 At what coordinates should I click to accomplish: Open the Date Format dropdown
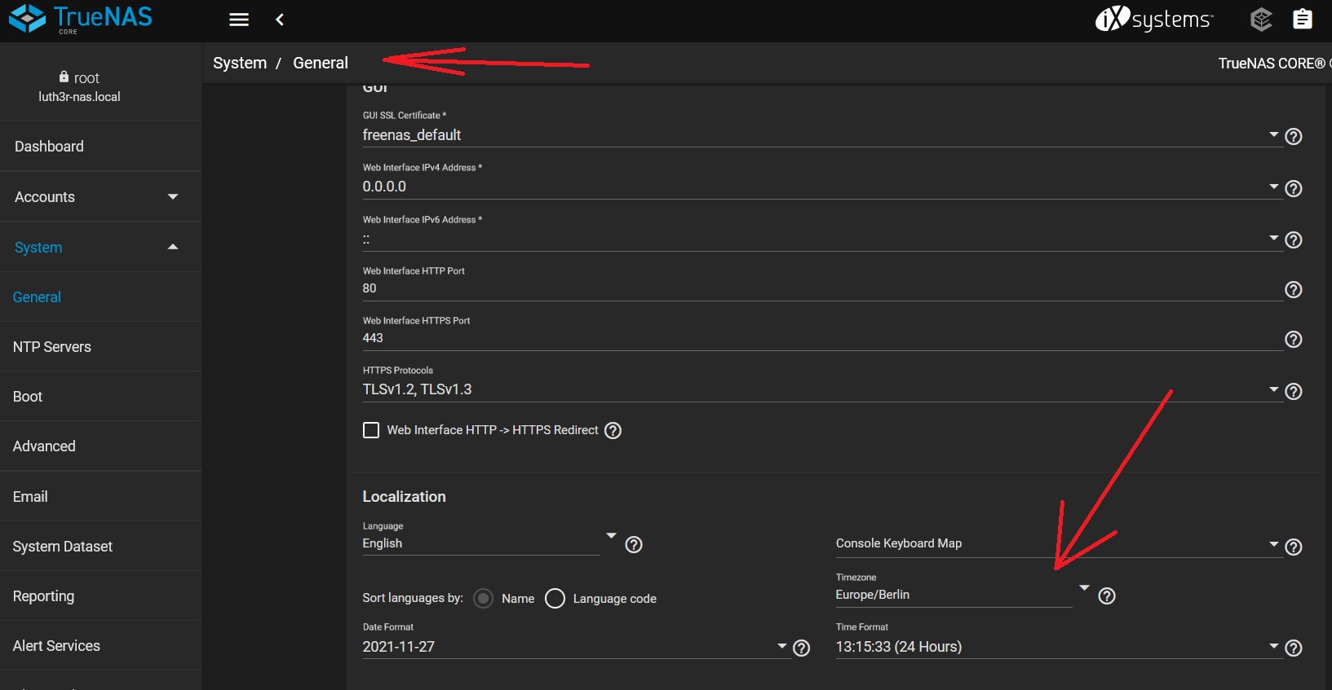[x=576, y=647]
